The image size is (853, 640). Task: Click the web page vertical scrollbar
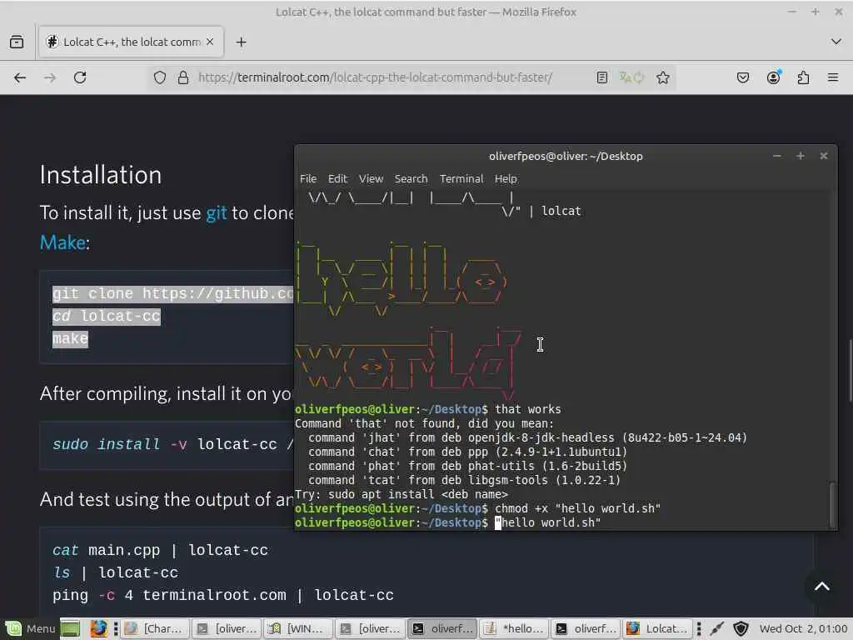click(x=850, y=371)
